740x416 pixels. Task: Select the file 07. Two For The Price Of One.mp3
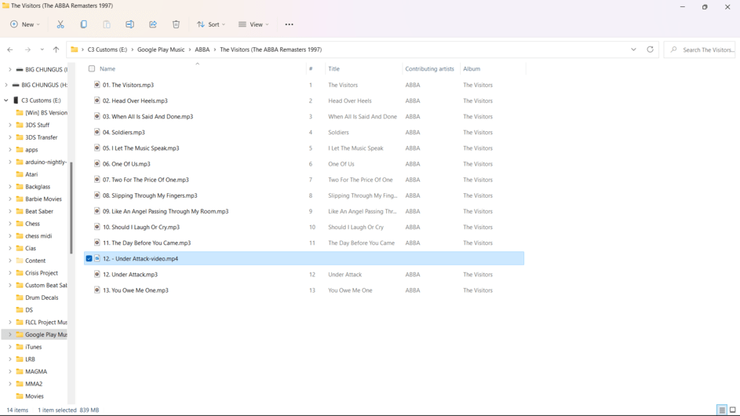pos(145,180)
